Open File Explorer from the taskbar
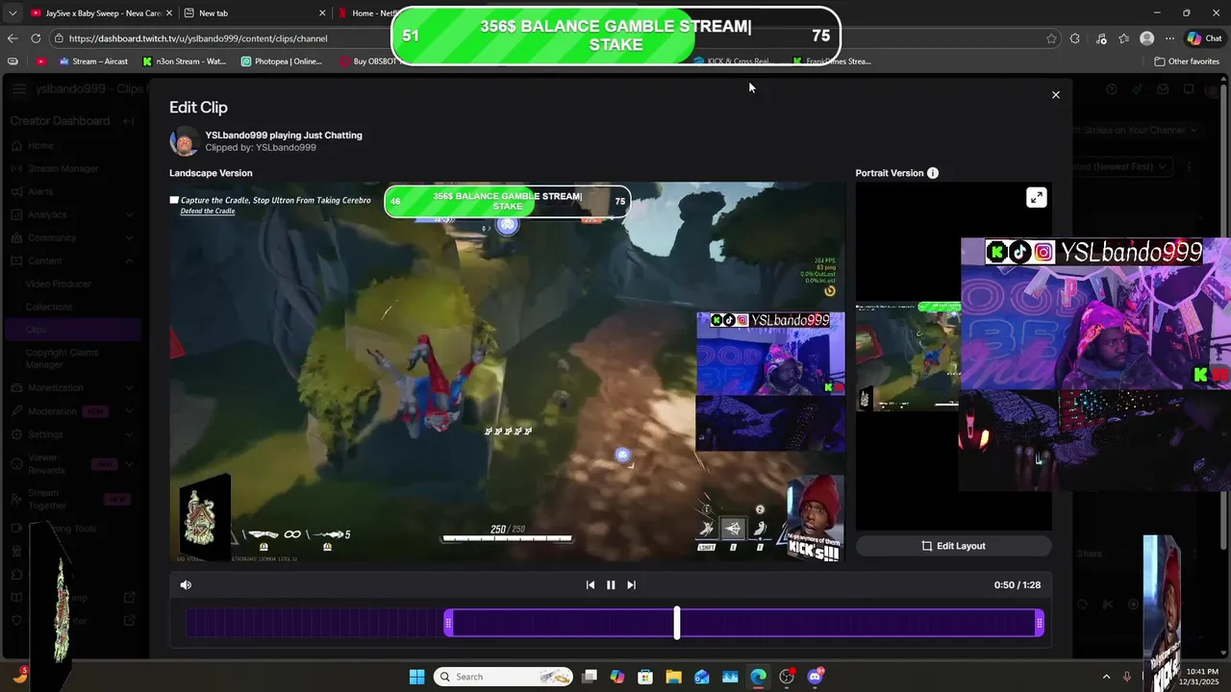Screen dimensions: 1231x692 674,677
